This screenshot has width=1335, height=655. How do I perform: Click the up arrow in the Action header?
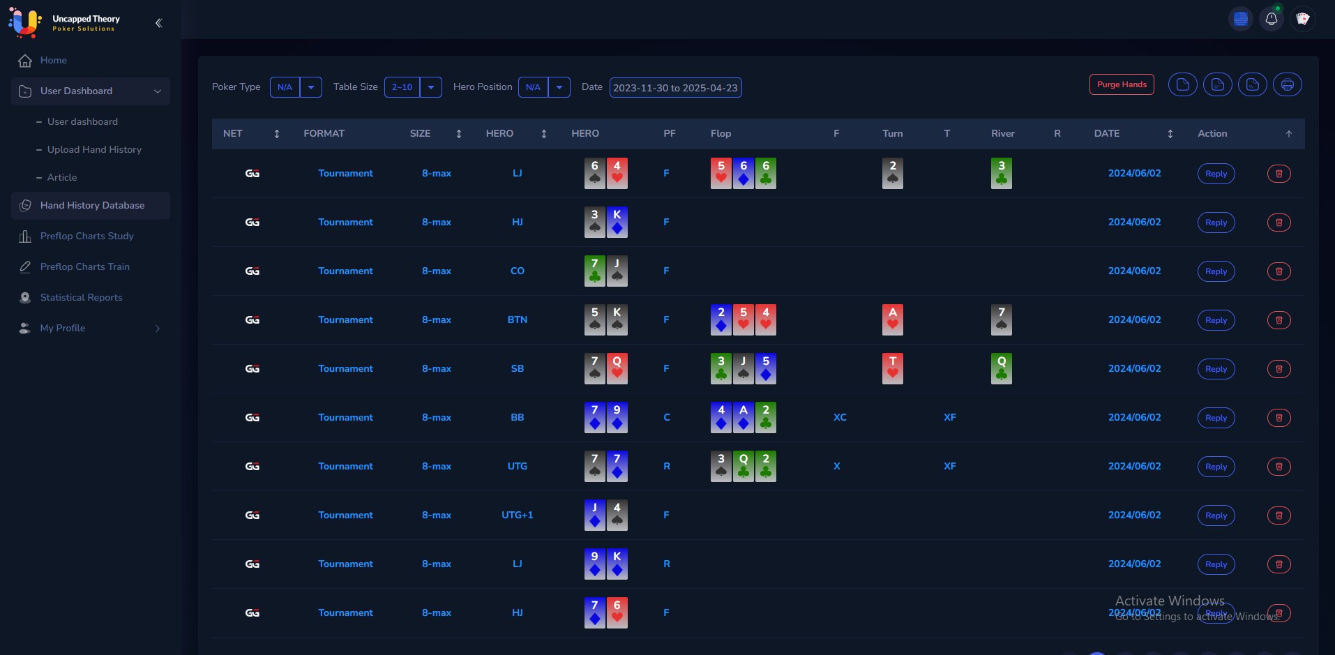[x=1289, y=134]
